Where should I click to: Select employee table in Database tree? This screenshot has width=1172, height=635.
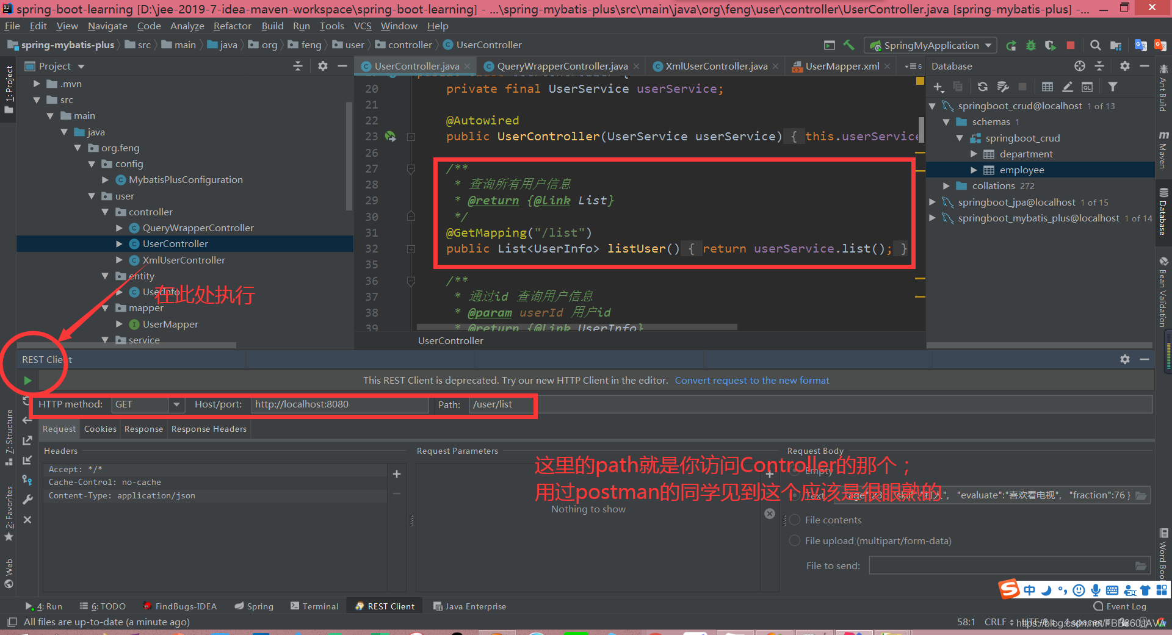click(1021, 170)
